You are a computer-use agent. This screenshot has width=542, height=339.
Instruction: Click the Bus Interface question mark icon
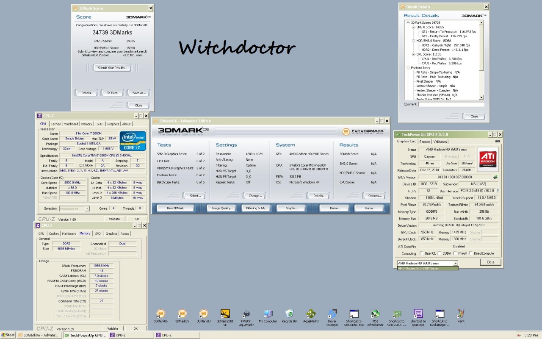coord(498,191)
